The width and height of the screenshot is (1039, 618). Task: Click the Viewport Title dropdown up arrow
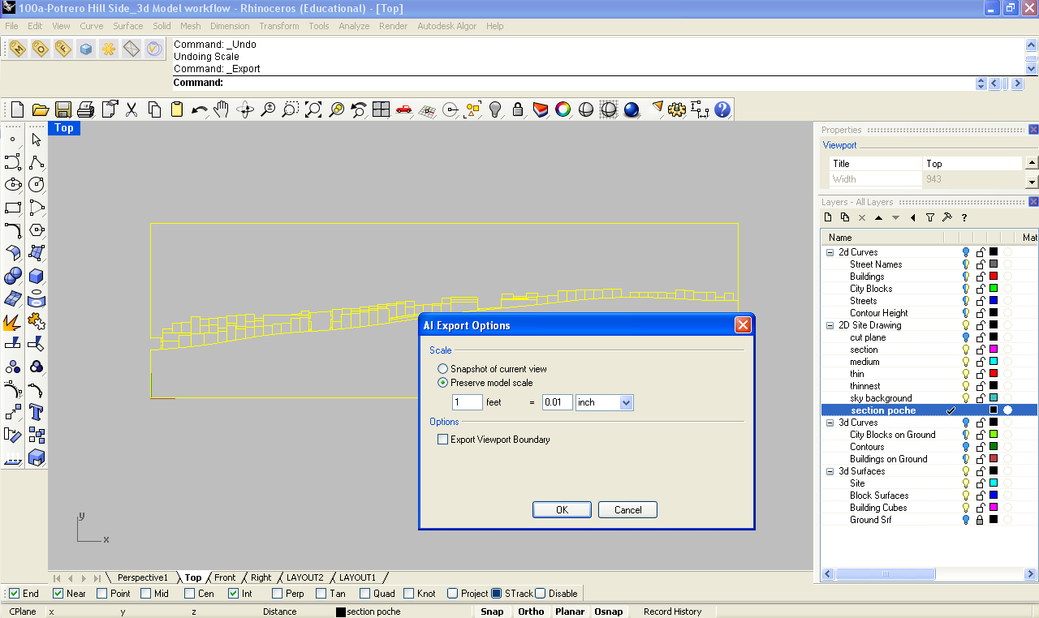(x=1032, y=163)
